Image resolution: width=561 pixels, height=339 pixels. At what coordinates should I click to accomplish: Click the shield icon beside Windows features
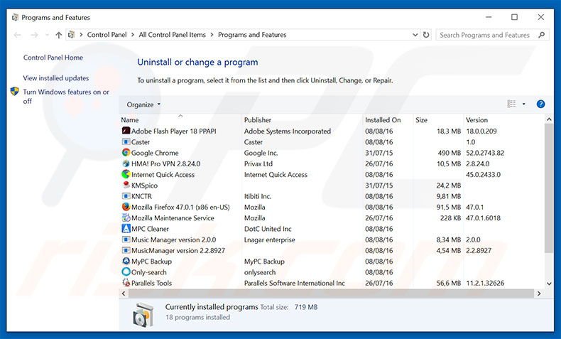14,92
